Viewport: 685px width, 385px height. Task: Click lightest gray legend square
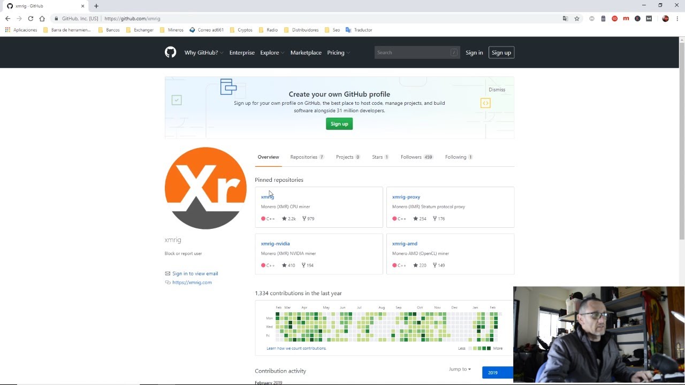click(470, 348)
